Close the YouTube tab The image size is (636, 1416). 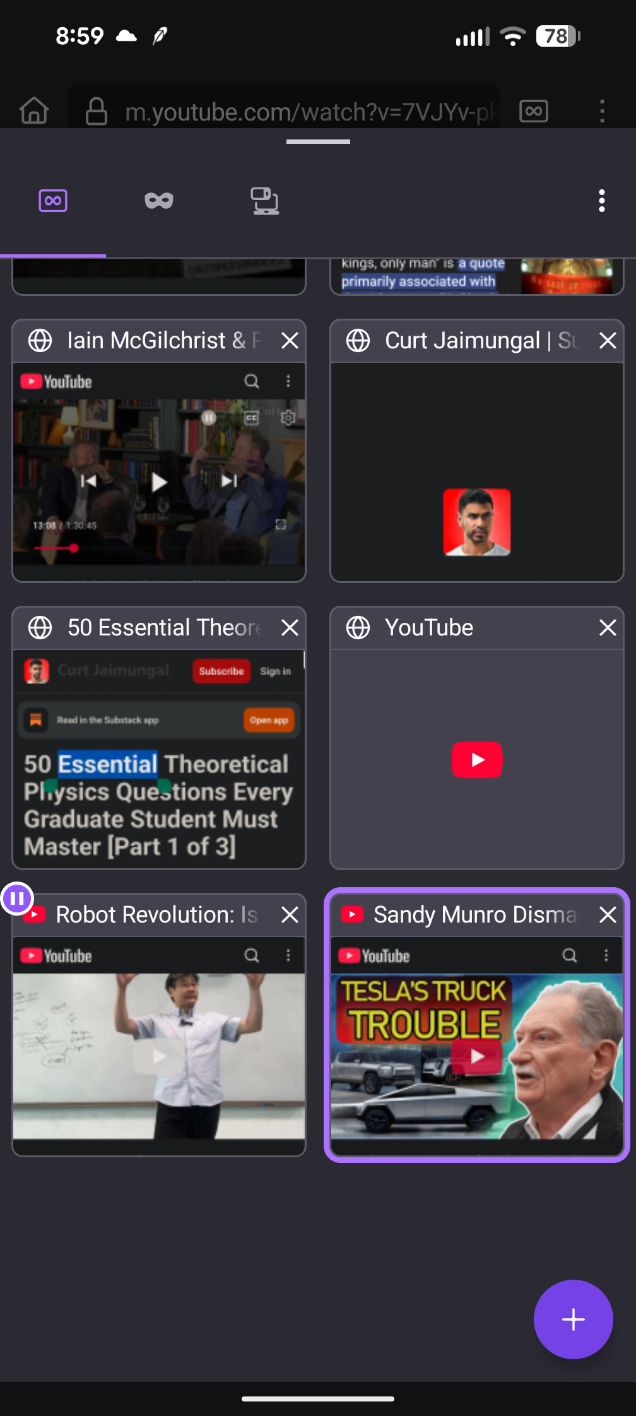608,628
